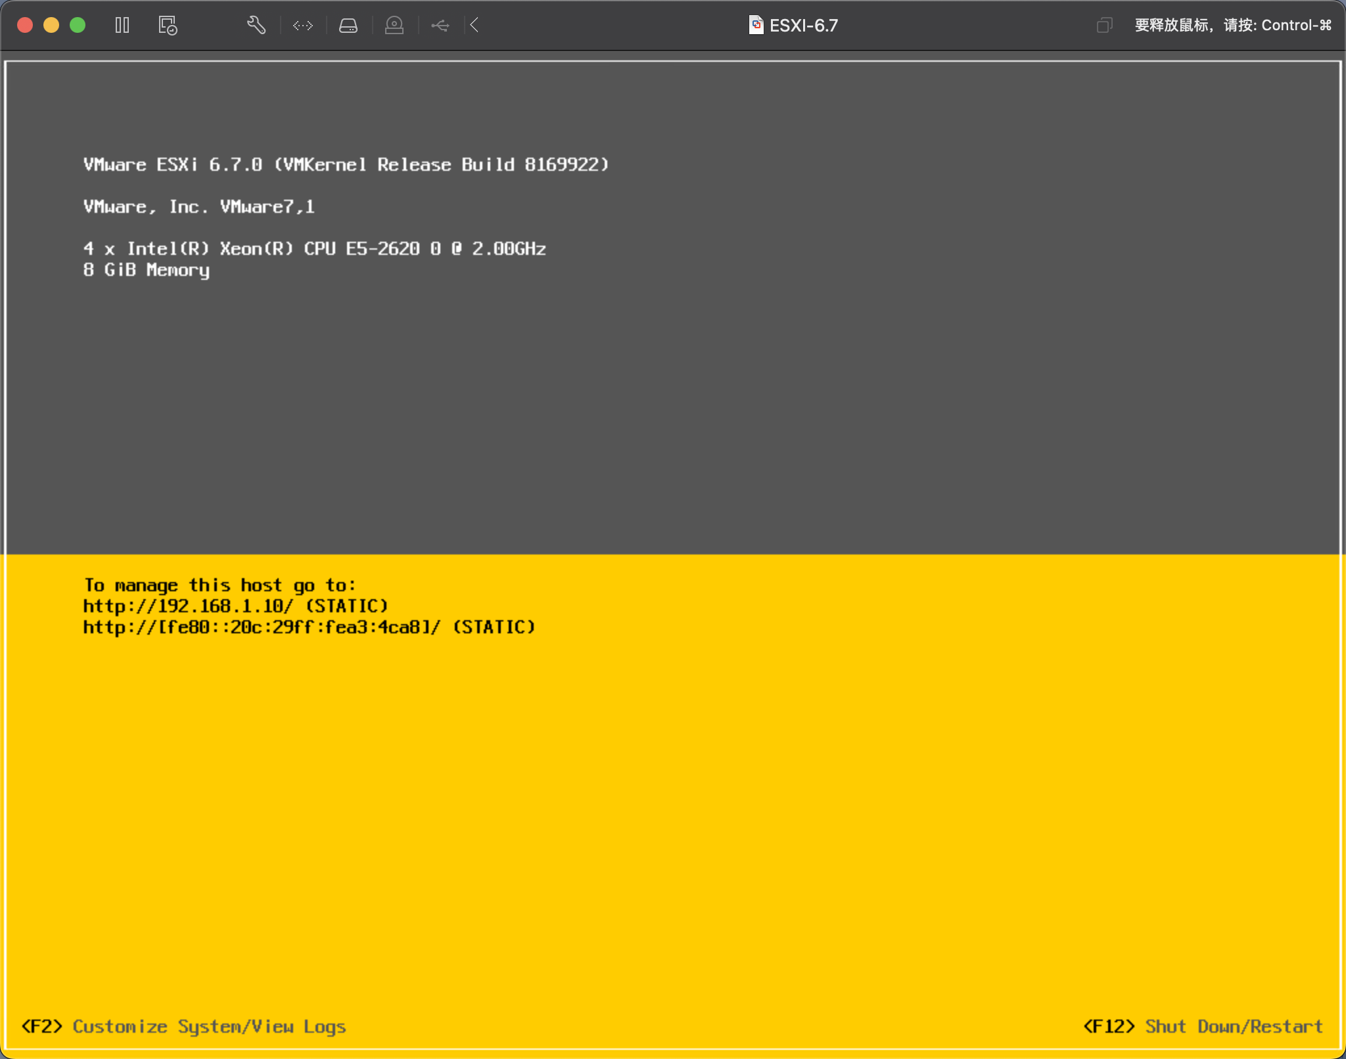This screenshot has width=1346, height=1059.
Task: Open the snapshots manager icon
Action: click(x=168, y=25)
